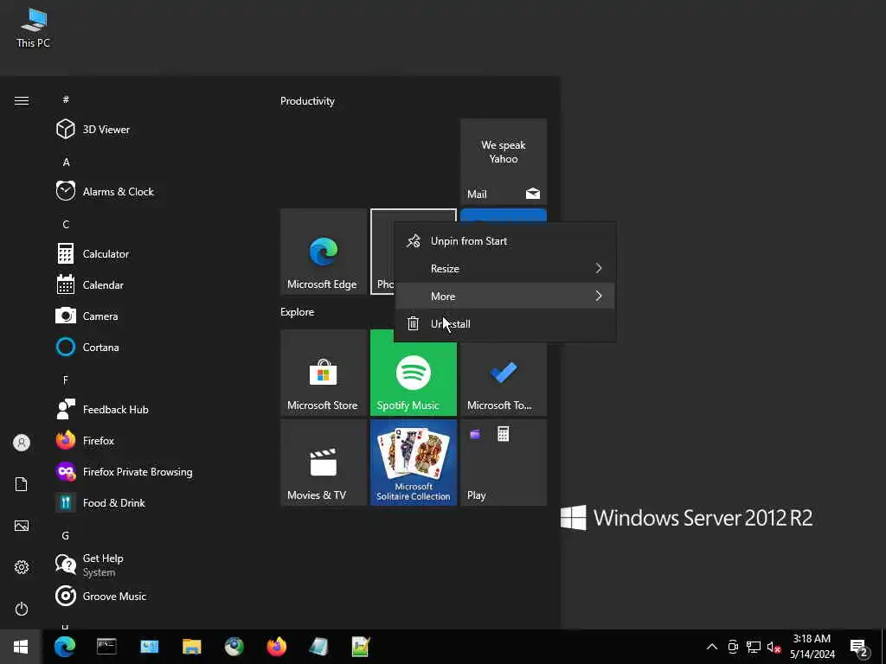Click the Windows Start button
Screen dimensions: 886x664
coord(21,647)
